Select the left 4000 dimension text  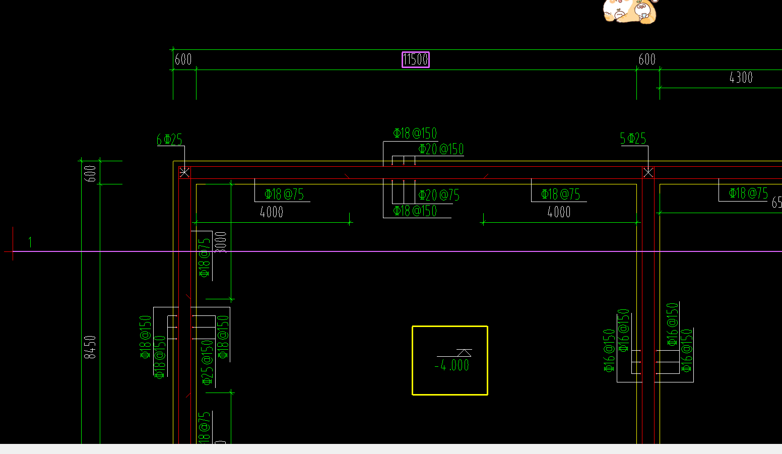click(x=272, y=212)
